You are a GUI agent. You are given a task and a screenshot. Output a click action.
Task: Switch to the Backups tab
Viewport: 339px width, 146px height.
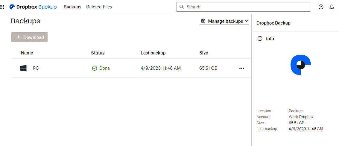pyautogui.click(x=72, y=7)
